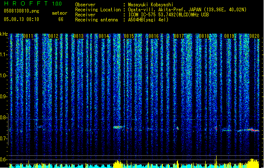Select the Ogata-vill. Akita-Pref. JAPAN location text
Screen dimensions: 264x168
click(x=187, y=10)
